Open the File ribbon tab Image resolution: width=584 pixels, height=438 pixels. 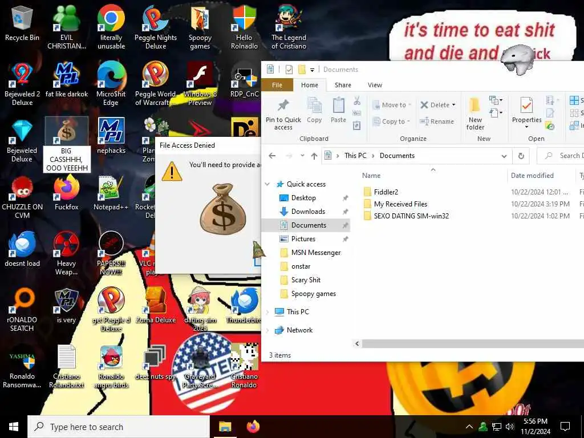point(277,85)
